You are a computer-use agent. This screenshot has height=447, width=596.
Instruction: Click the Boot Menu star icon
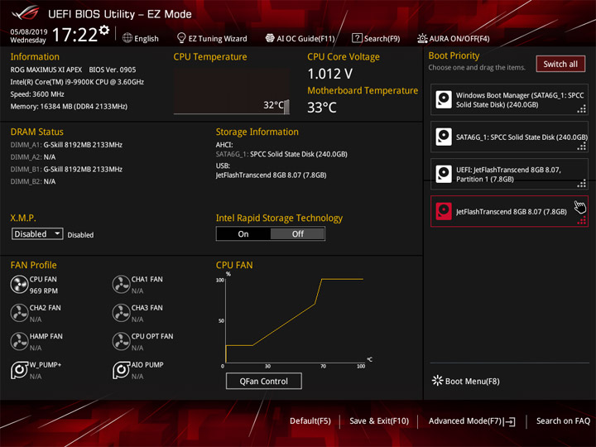tap(438, 381)
